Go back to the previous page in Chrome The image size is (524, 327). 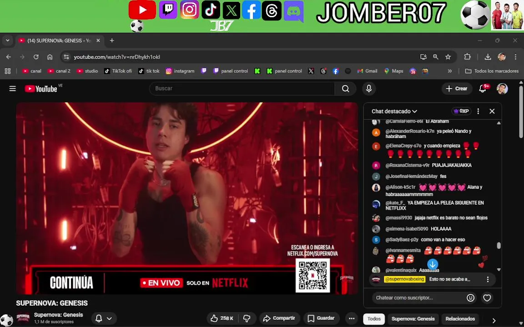click(9, 57)
